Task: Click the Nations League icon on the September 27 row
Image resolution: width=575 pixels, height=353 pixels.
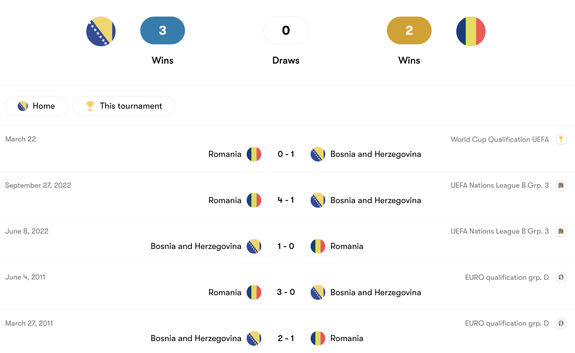Action: tap(562, 185)
